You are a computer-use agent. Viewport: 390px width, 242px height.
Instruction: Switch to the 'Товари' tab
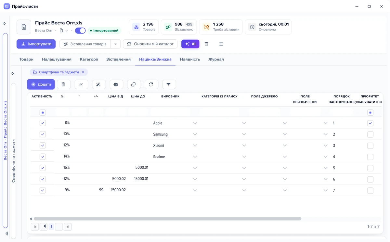[x=26, y=59]
